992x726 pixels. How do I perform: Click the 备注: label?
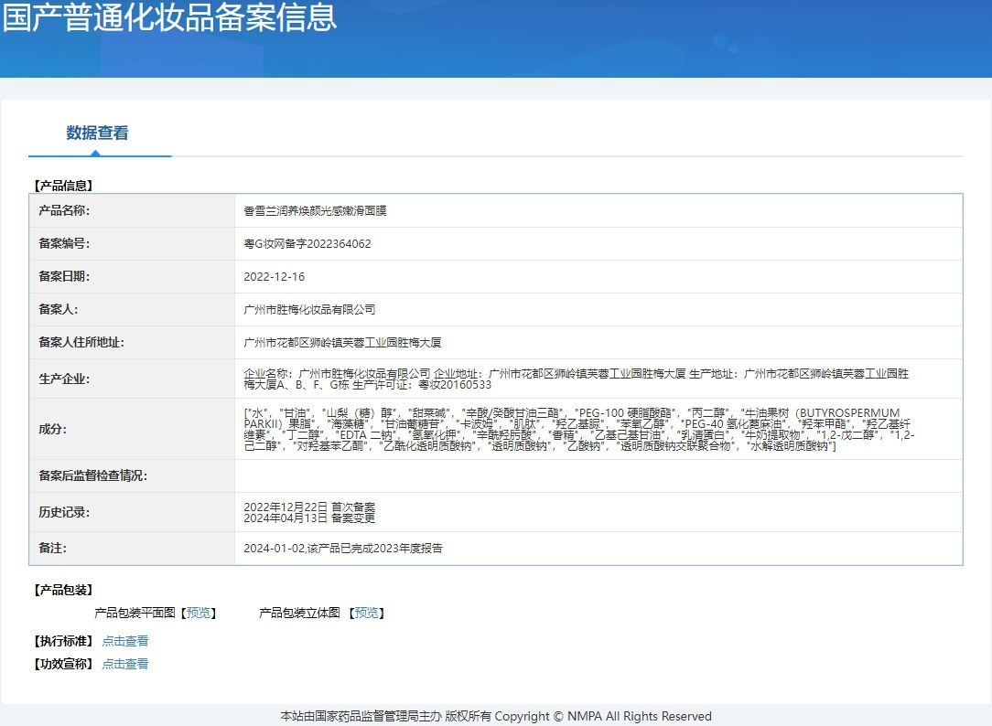pyautogui.click(x=52, y=549)
